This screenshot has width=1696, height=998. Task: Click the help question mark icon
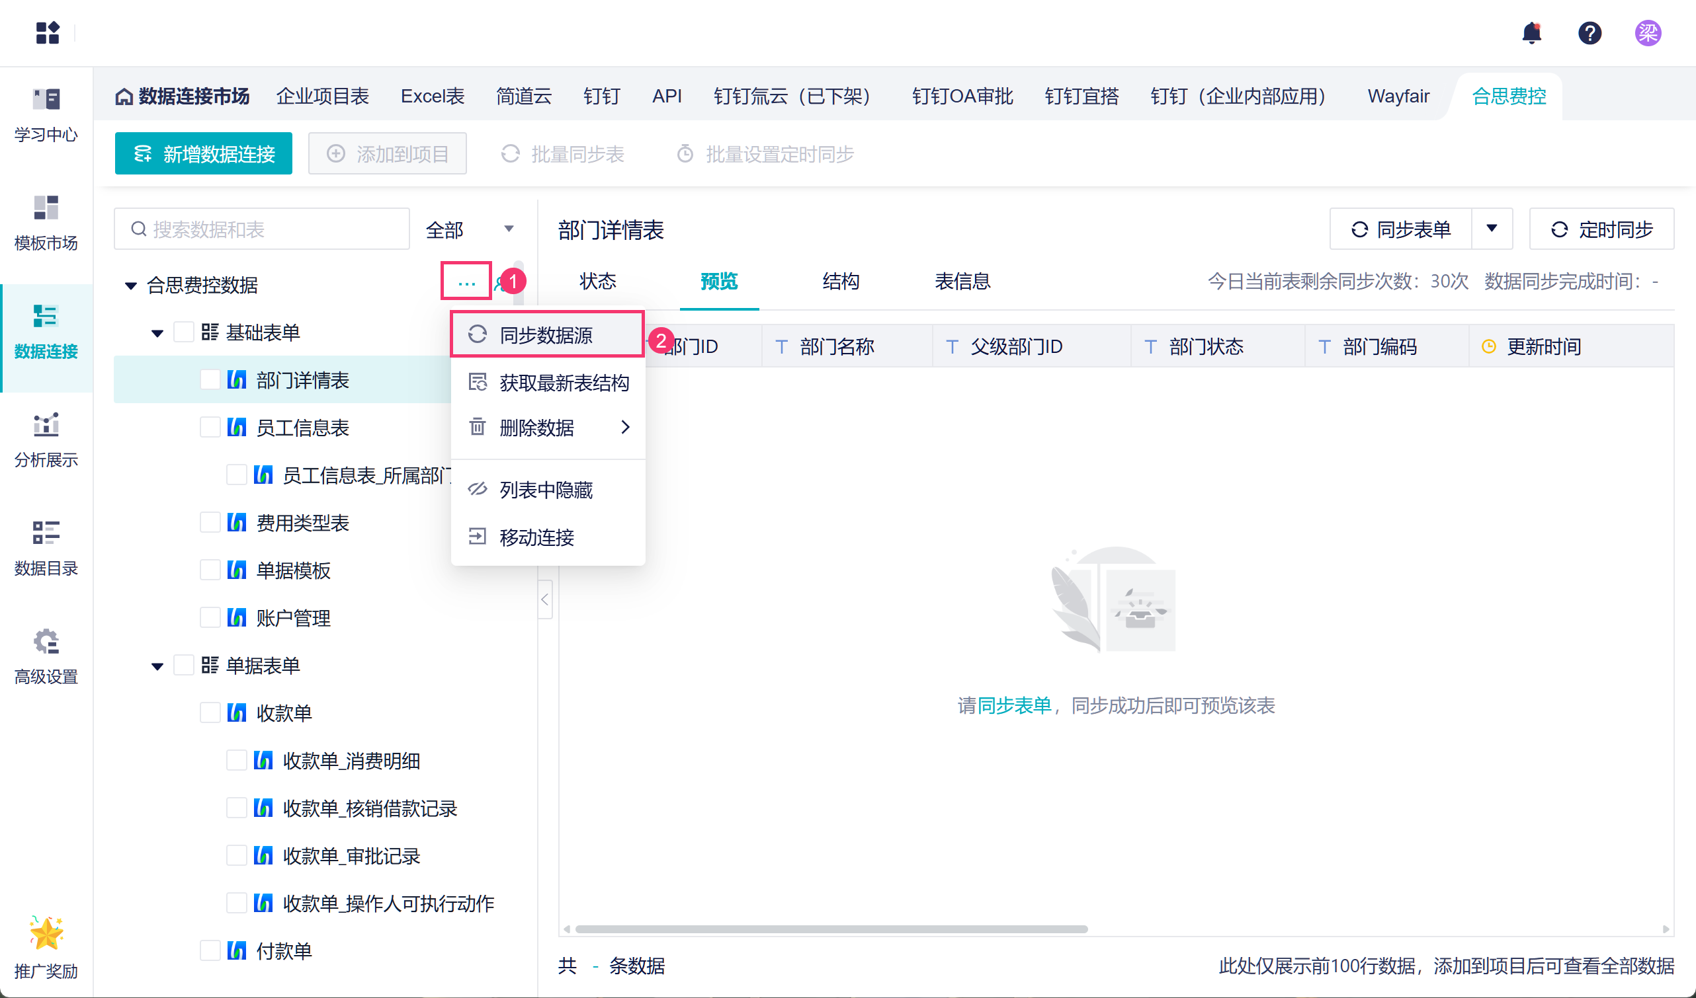pos(1589,32)
